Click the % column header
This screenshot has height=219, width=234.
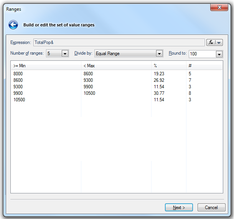[x=169, y=66]
